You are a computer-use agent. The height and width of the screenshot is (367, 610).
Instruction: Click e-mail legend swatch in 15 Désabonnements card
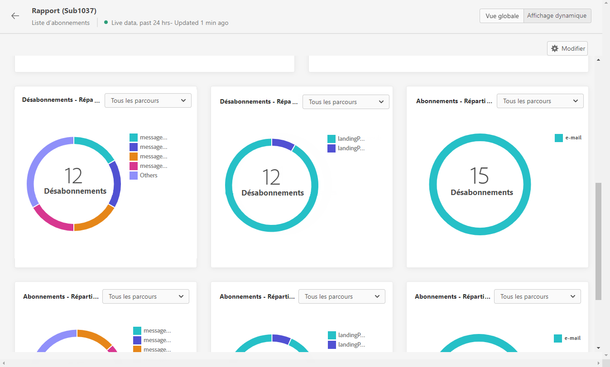[559, 138]
